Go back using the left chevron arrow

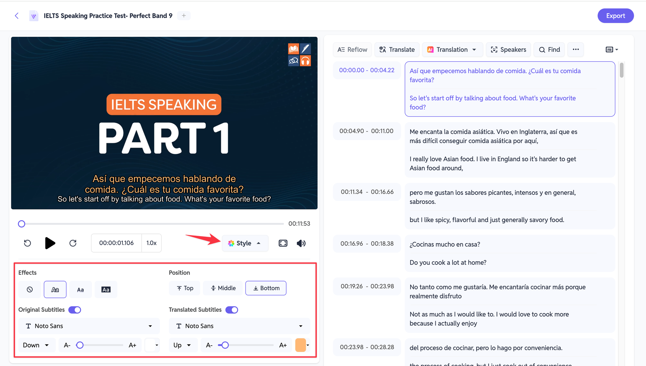17,16
